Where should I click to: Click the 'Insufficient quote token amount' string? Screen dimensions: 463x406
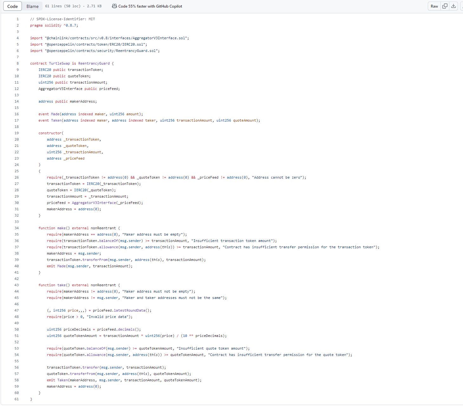click(211, 348)
